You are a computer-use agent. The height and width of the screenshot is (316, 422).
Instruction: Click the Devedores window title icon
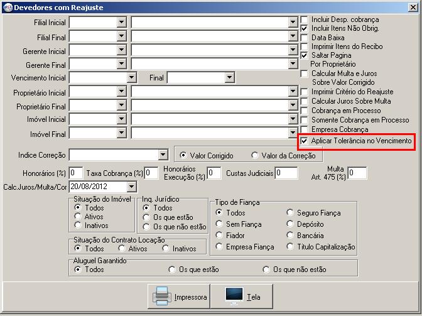pyautogui.click(x=7, y=8)
